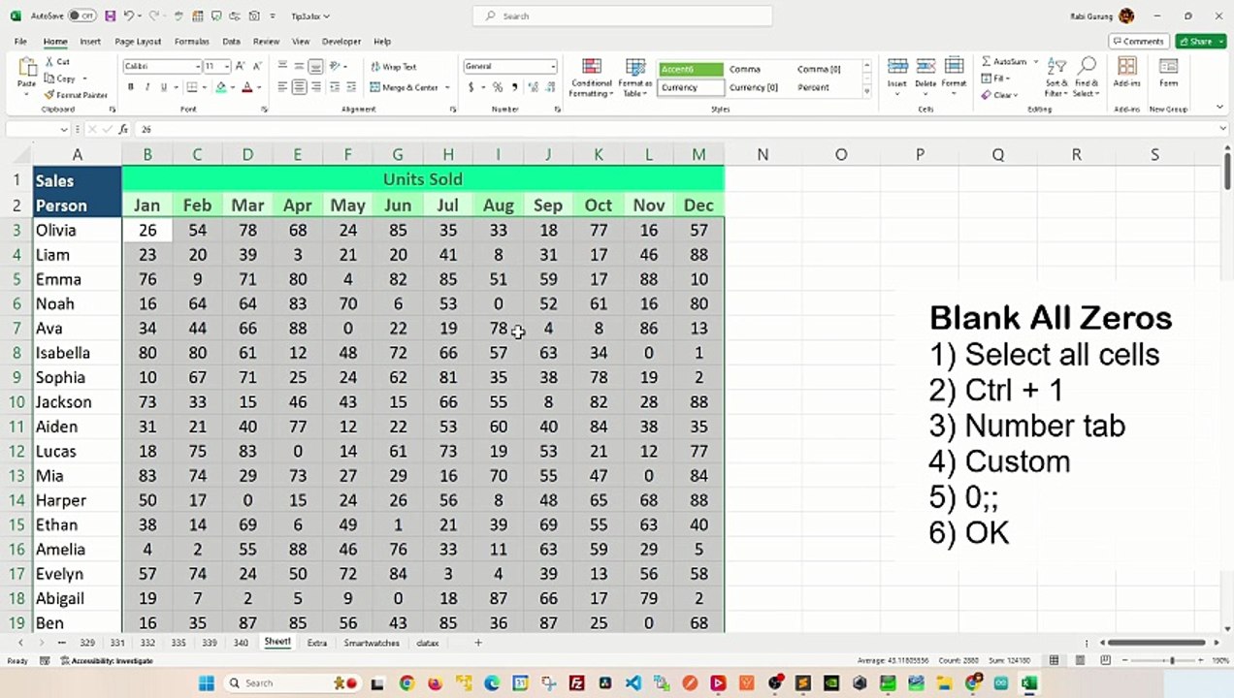Image resolution: width=1234 pixels, height=698 pixels.
Task: Toggle Underline formatting
Action: (x=163, y=87)
